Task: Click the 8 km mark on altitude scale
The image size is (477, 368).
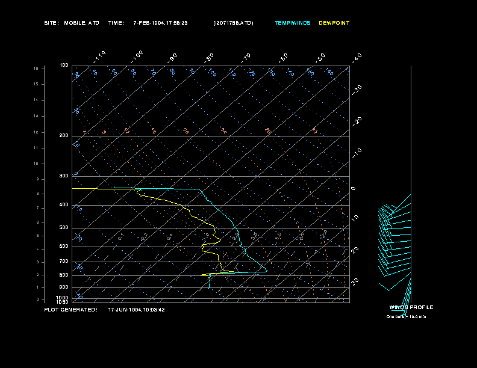Action: pos(38,194)
